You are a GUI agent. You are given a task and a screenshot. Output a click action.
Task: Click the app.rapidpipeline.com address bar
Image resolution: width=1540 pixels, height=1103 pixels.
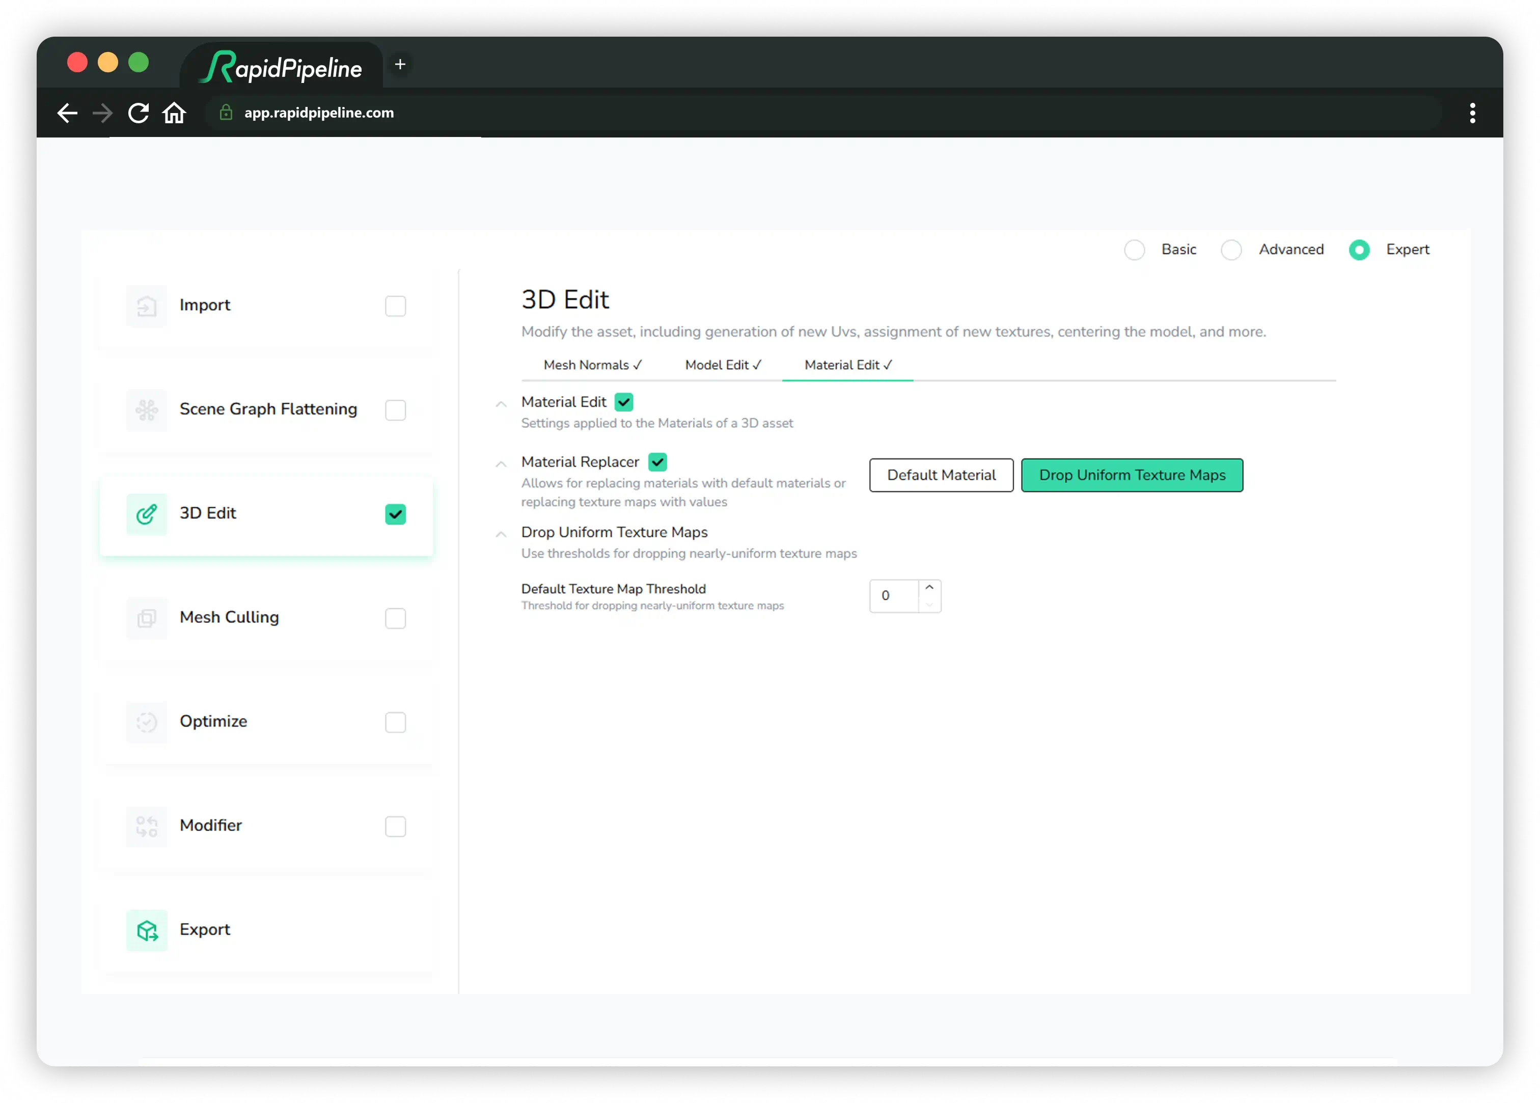pos(823,113)
